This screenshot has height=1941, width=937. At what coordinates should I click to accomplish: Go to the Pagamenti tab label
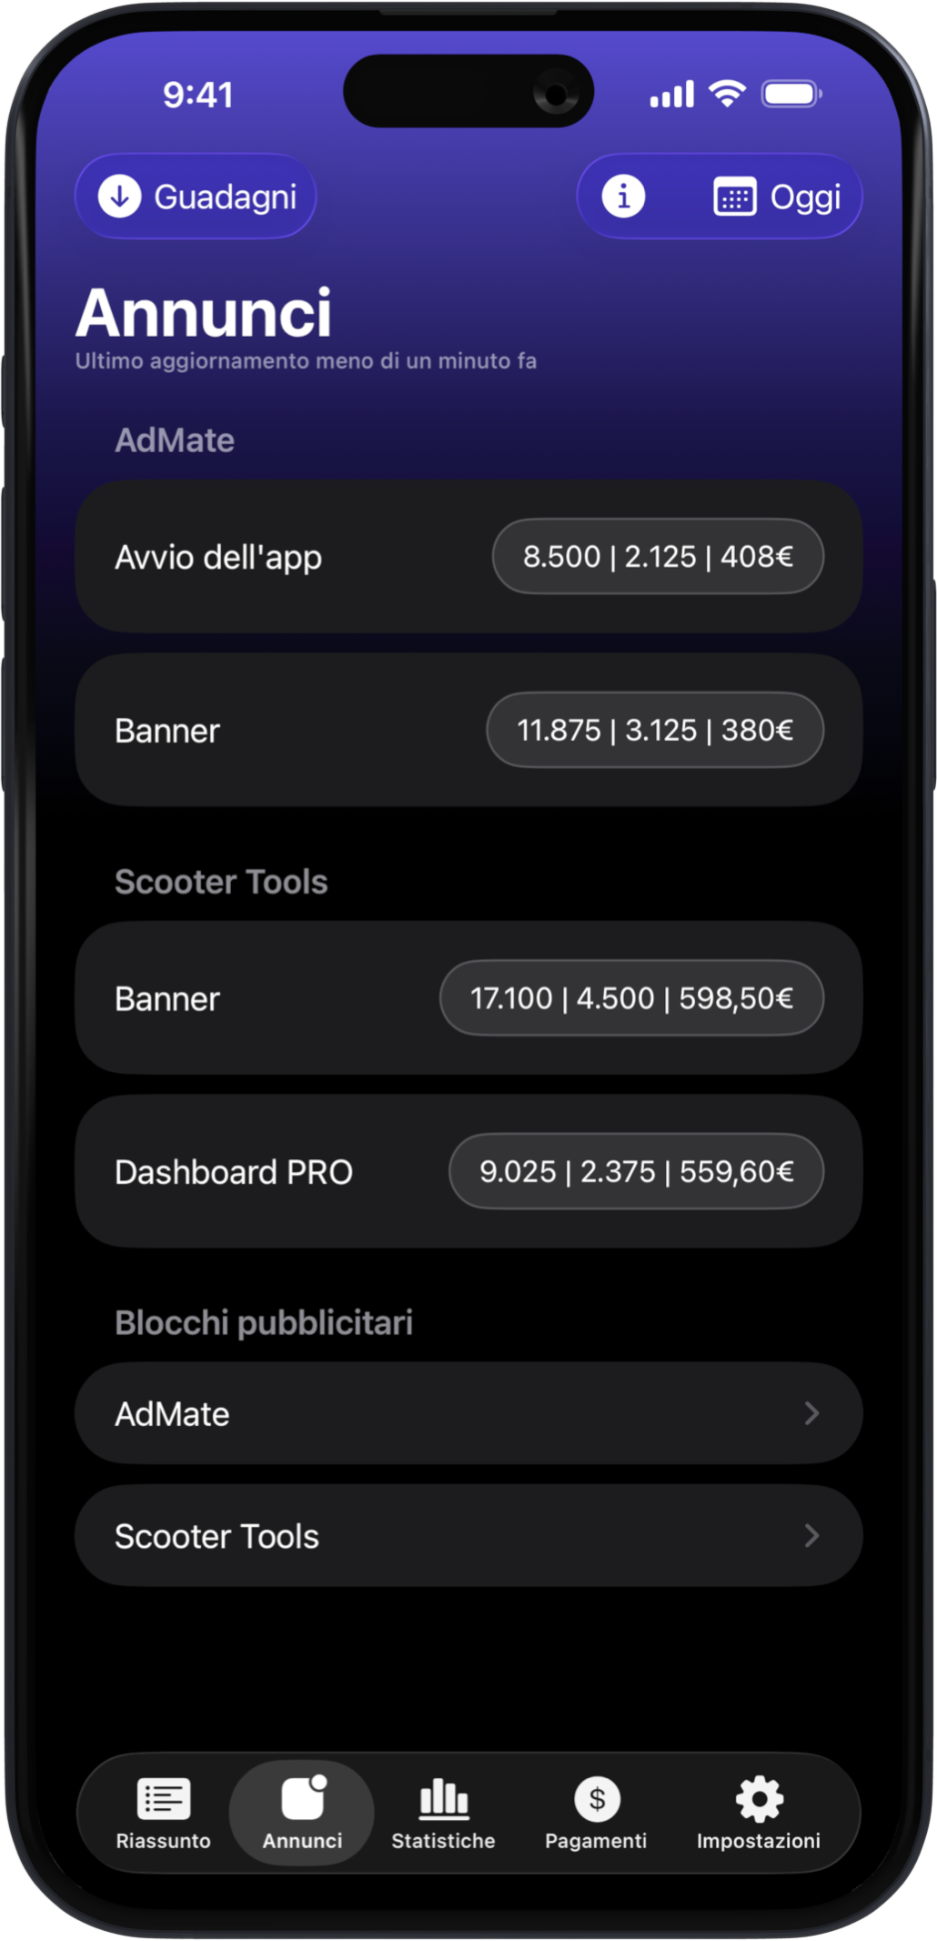coord(596,1841)
